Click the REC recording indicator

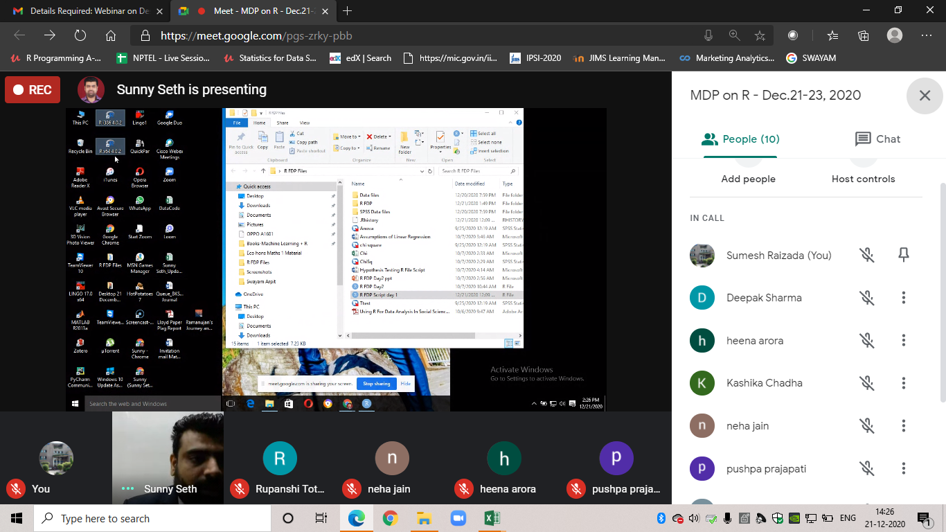[x=33, y=90]
